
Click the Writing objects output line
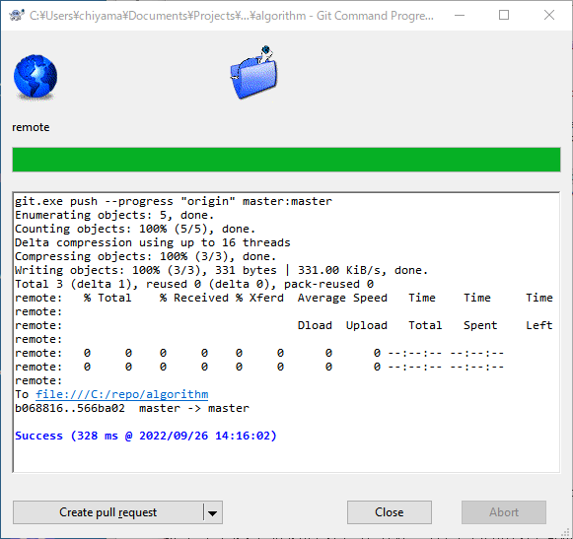point(221,270)
